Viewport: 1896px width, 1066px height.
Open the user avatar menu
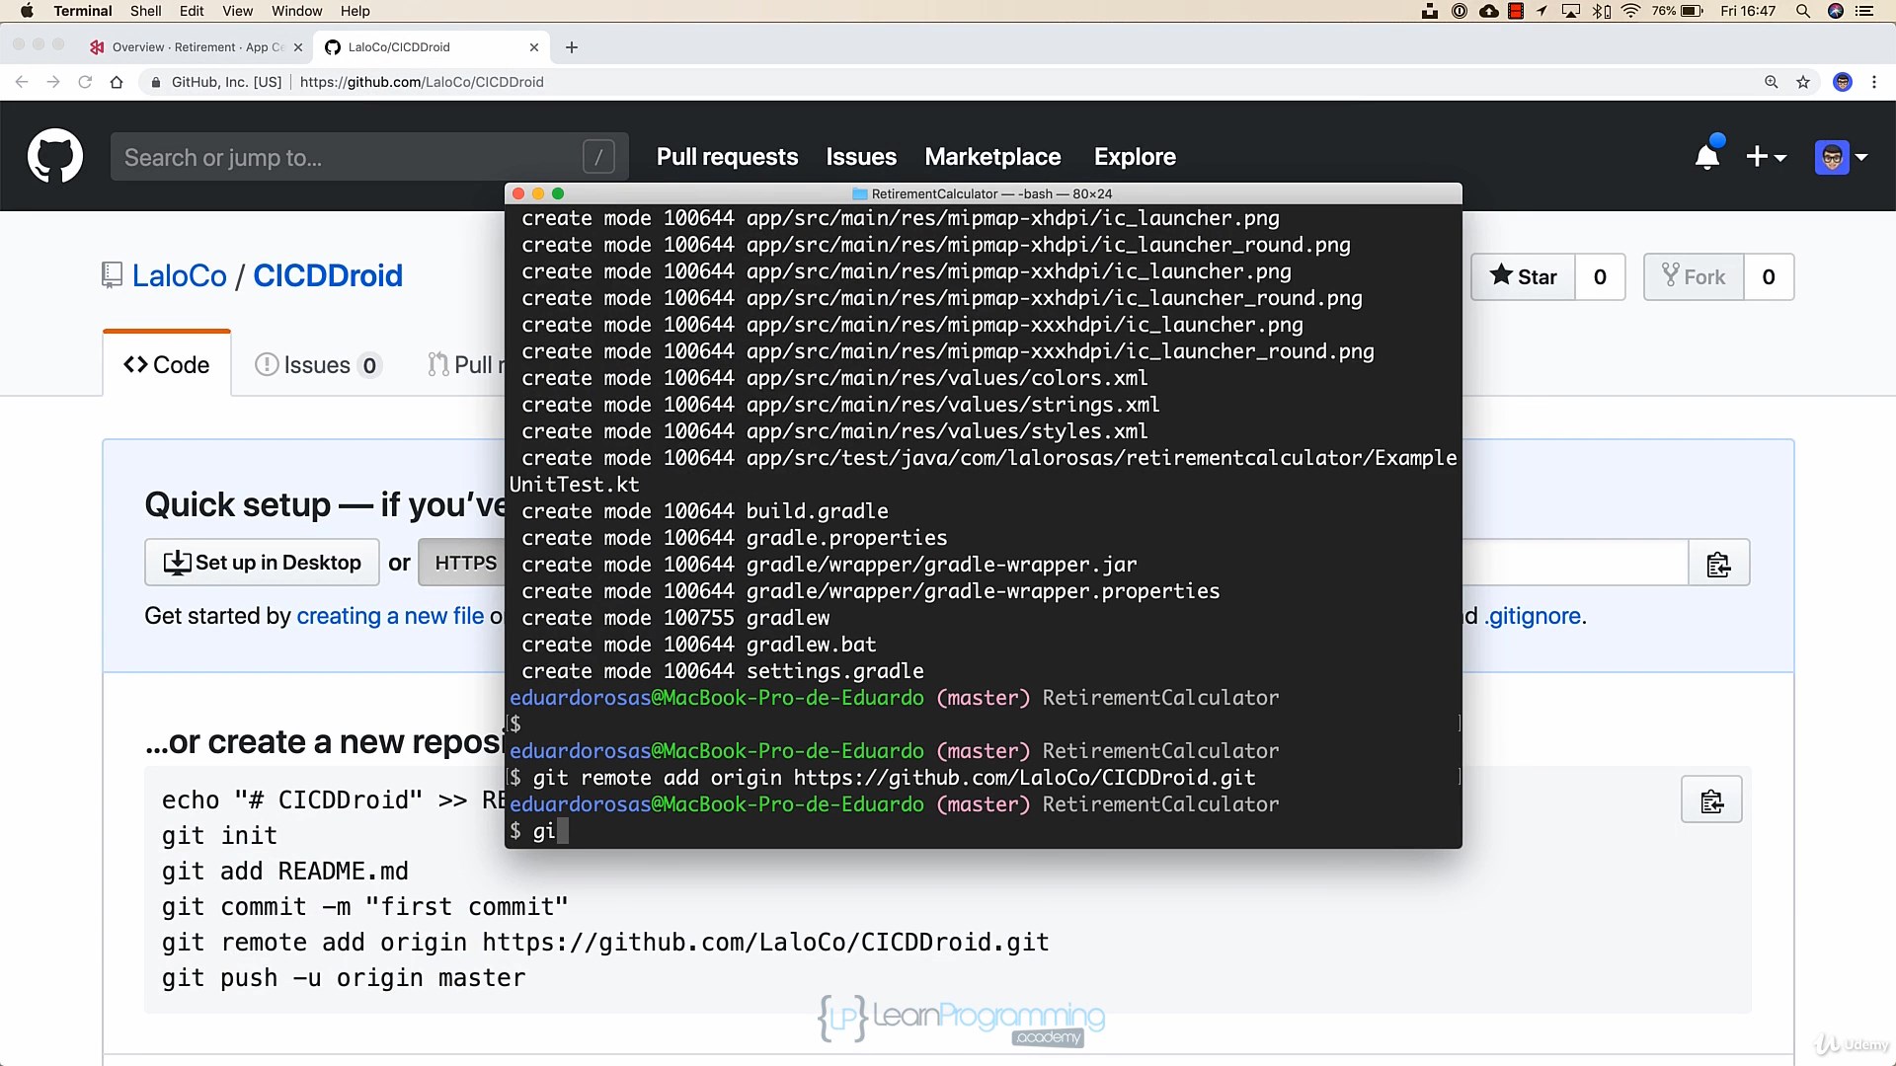1841,157
